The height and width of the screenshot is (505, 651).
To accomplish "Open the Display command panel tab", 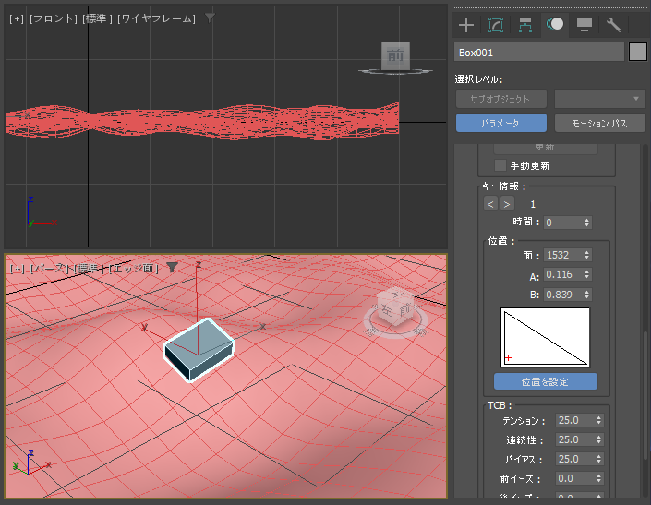I will tap(585, 25).
